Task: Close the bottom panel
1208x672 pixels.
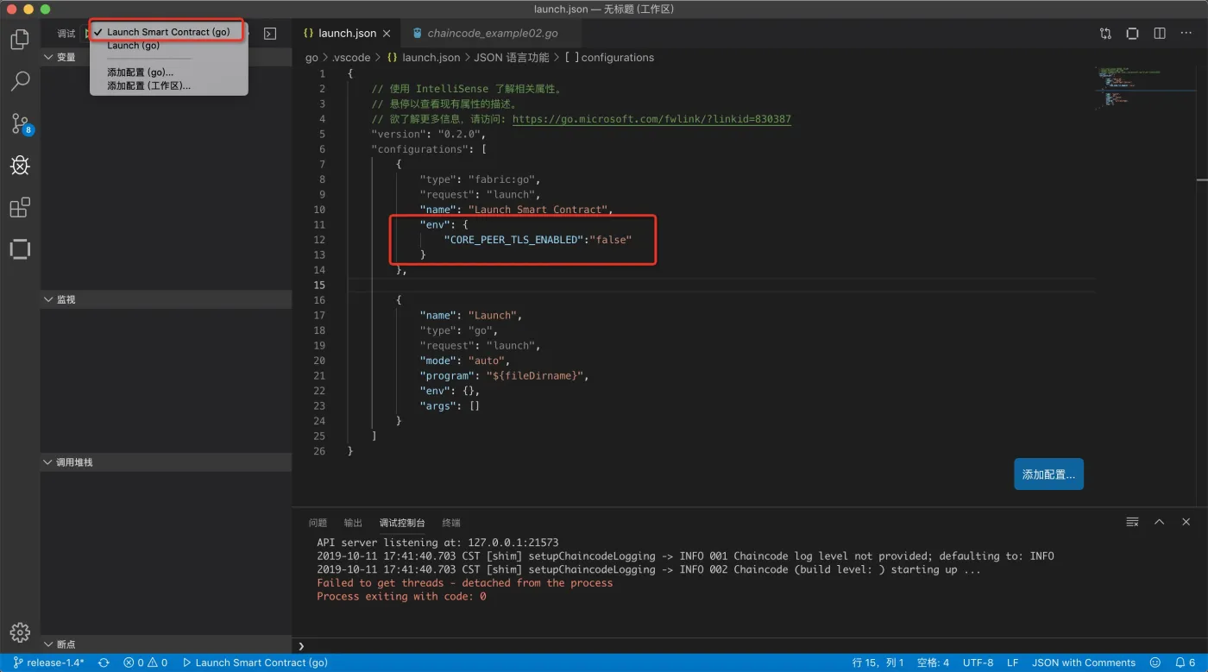Action: point(1186,522)
